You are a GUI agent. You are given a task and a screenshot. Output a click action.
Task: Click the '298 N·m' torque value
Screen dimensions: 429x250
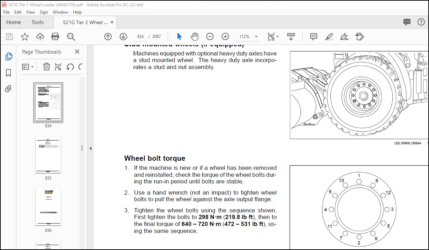(x=210, y=217)
